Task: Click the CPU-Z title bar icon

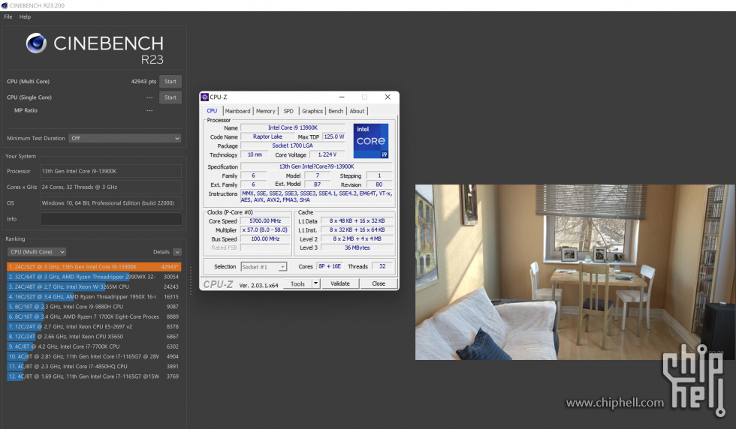Action: point(204,97)
